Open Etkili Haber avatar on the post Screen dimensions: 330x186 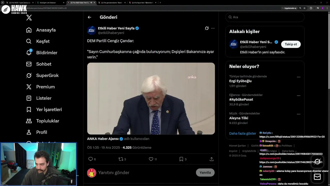[x=92, y=30]
